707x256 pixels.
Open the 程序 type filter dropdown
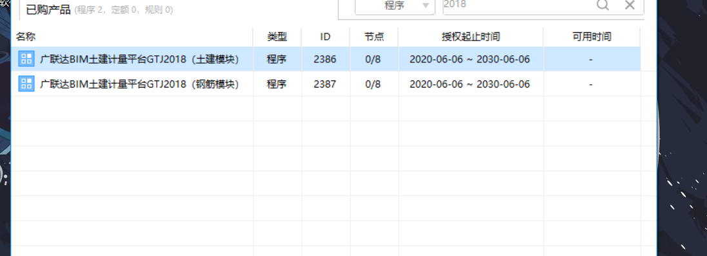point(395,6)
